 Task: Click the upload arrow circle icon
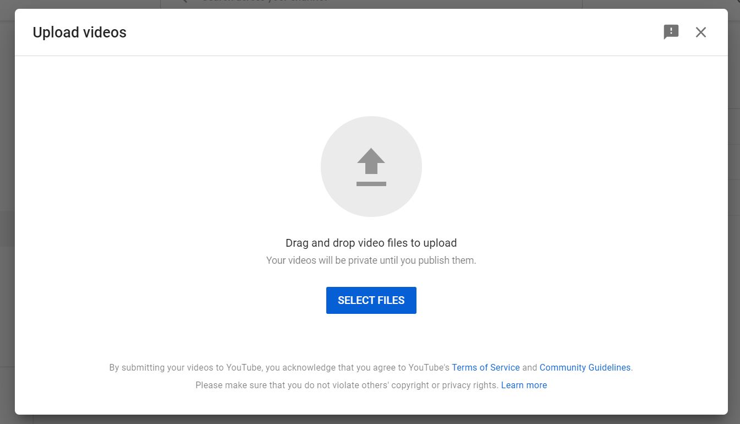tap(371, 167)
